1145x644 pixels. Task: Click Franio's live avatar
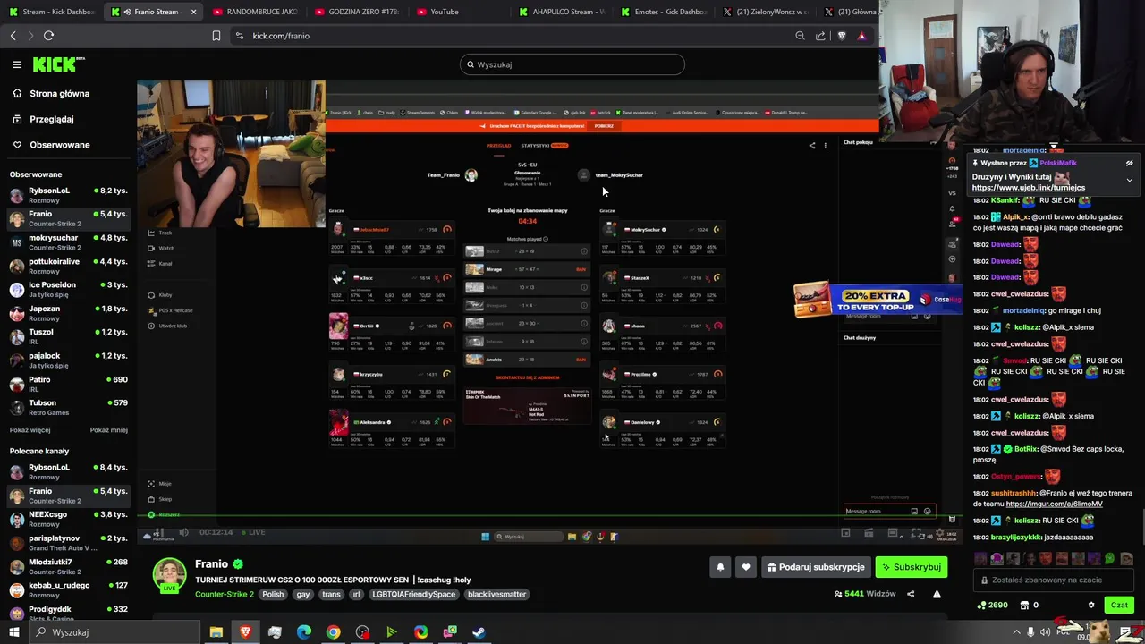pyautogui.click(x=169, y=576)
